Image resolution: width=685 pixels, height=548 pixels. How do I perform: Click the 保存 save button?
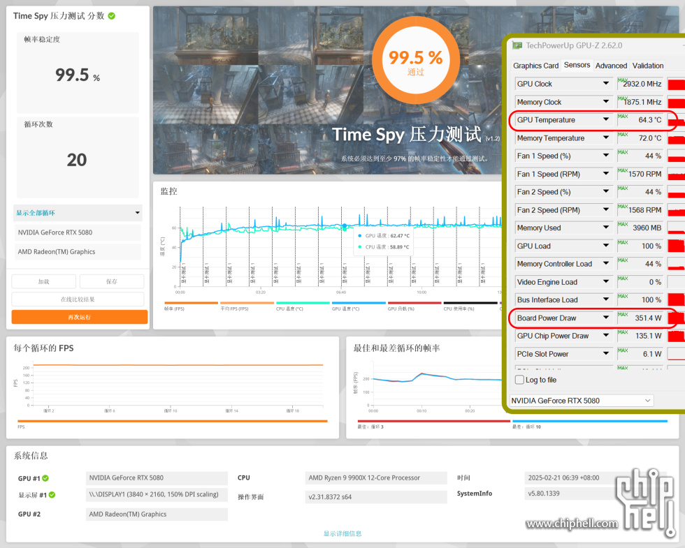coord(112,281)
